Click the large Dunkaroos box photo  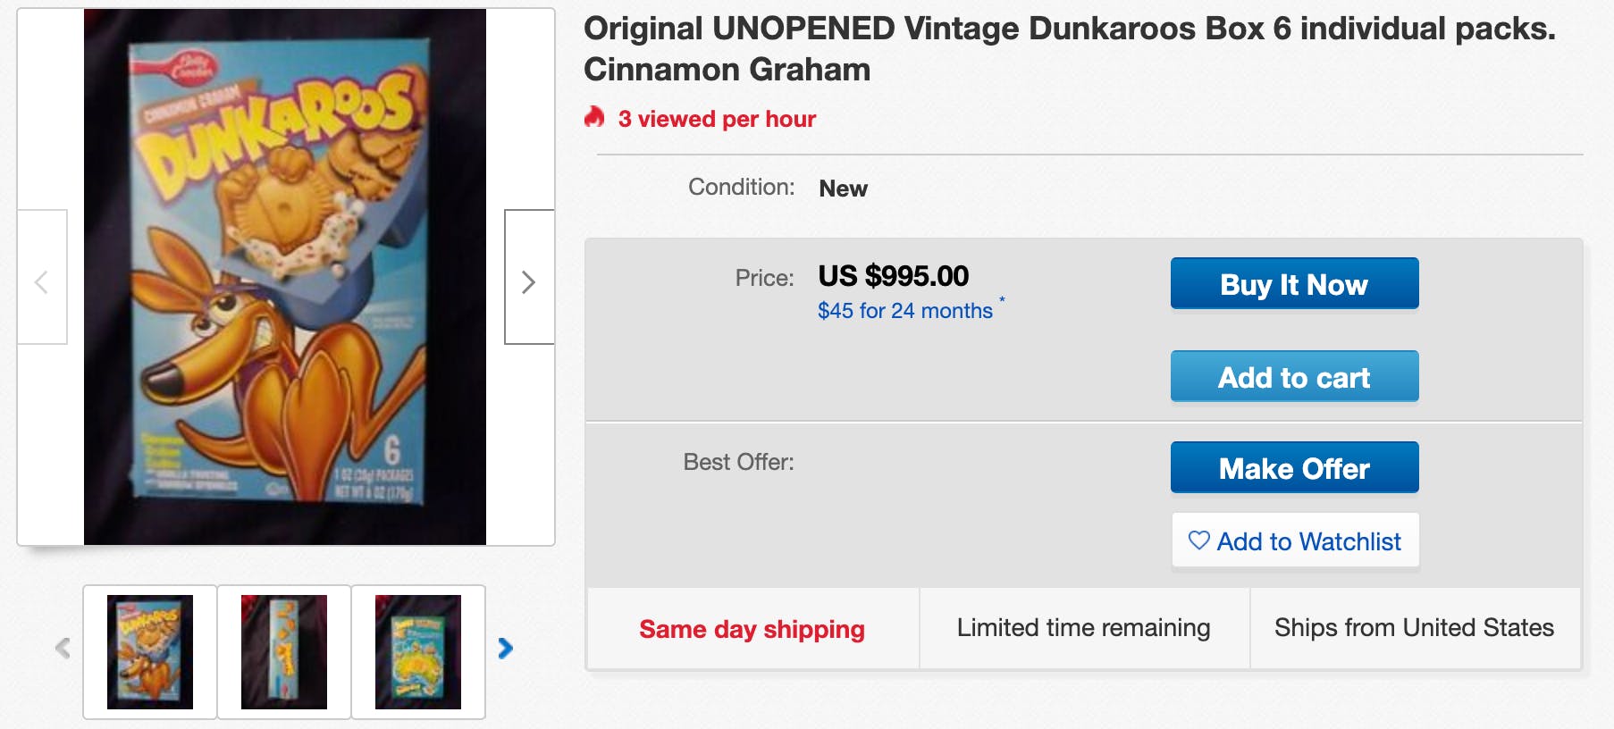[285, 277]
